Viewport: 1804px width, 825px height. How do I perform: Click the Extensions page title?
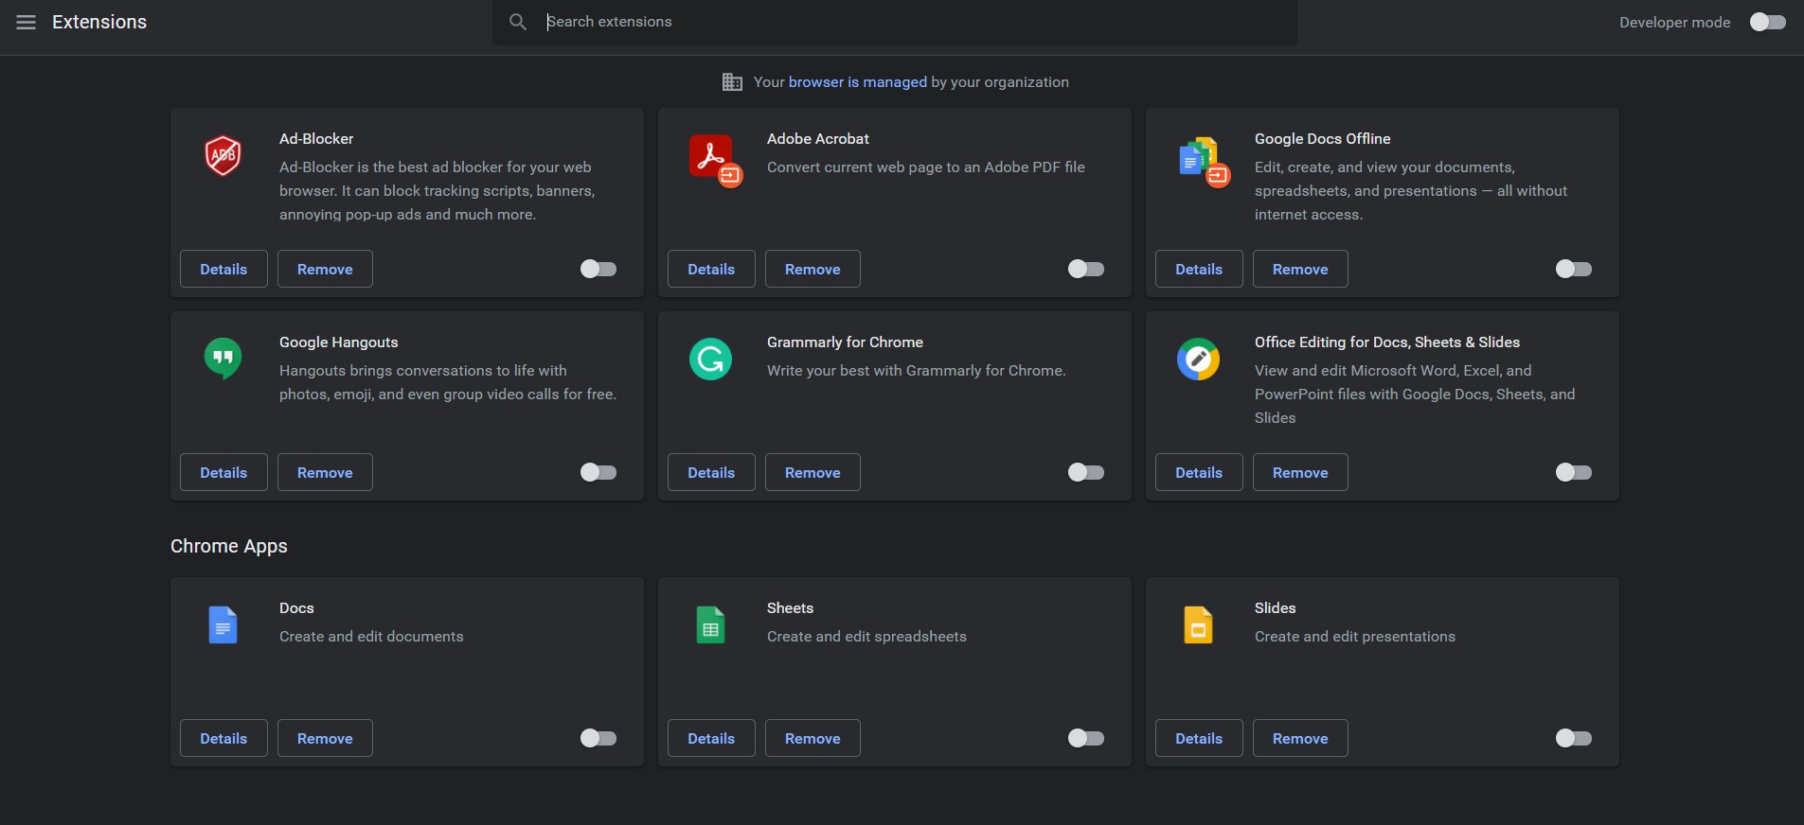pyautogui.click(x=99, y=22)
